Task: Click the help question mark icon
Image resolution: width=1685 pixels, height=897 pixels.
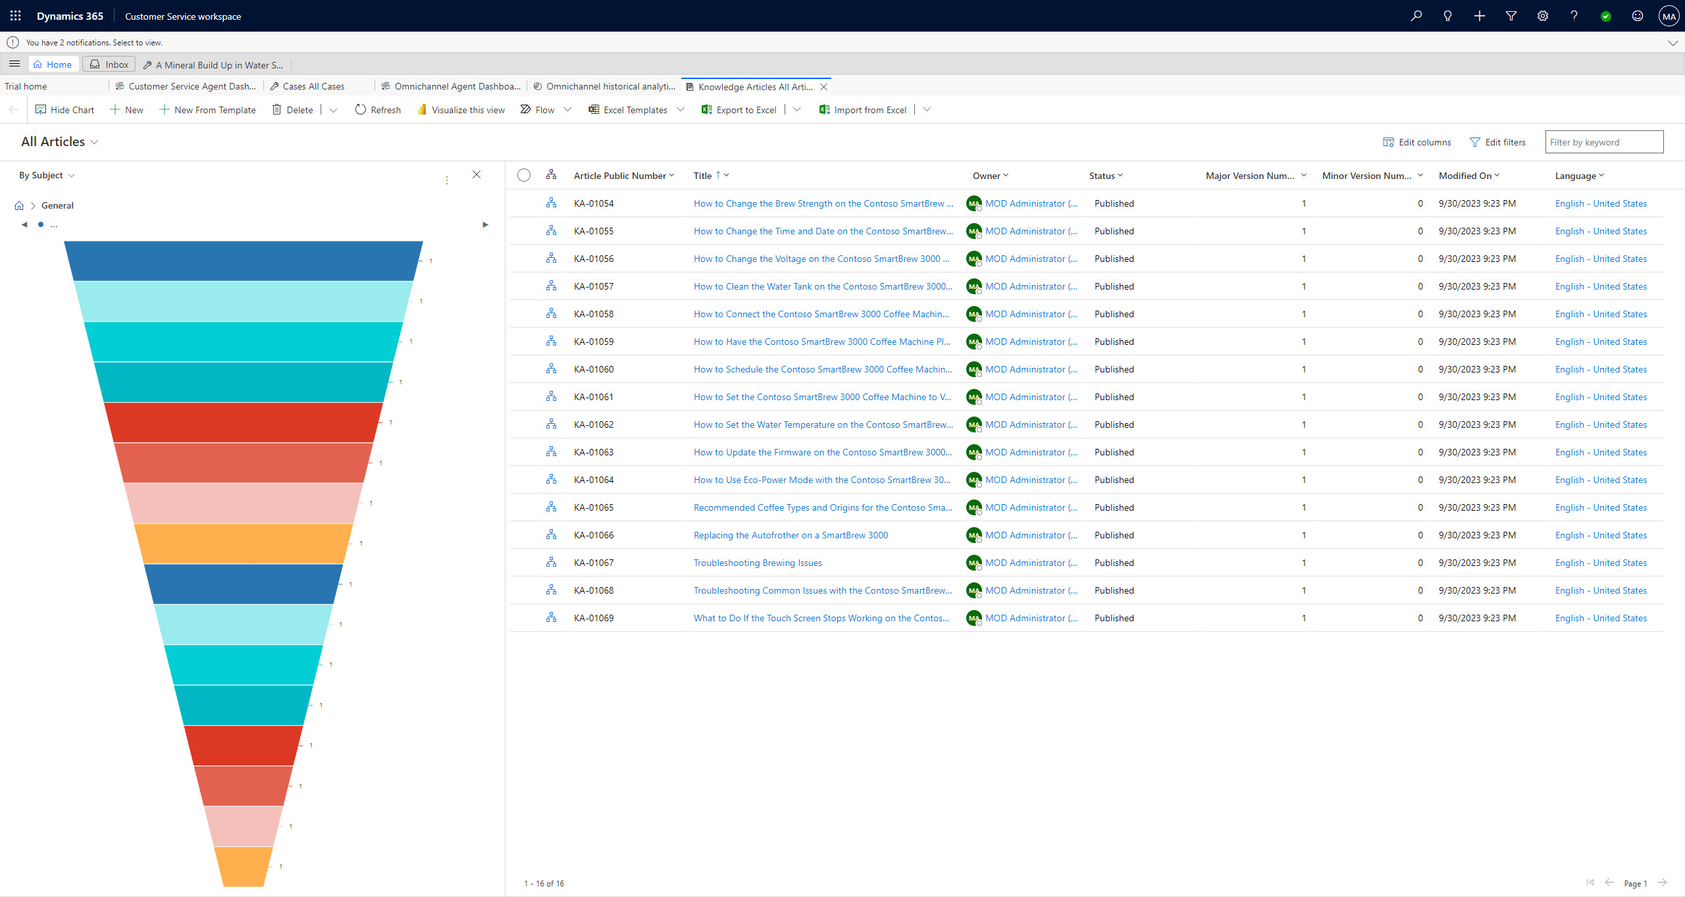Action: pos(1574,16)
